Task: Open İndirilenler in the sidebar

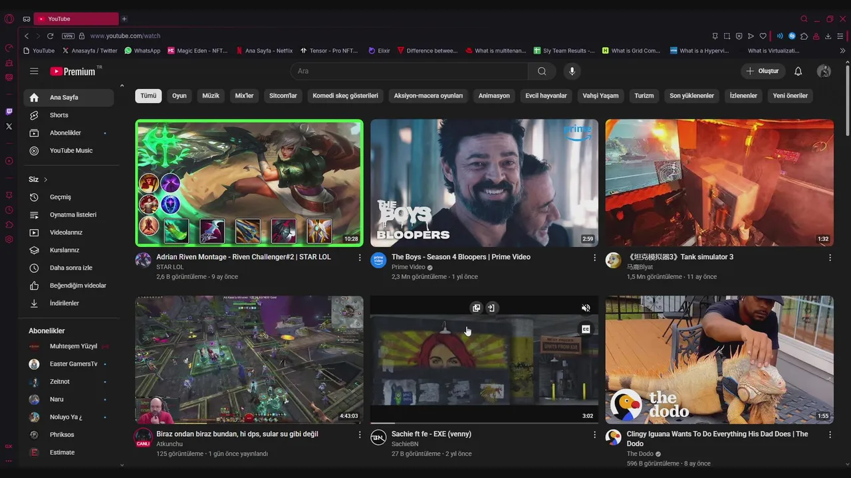Action: tap(68, 303)
